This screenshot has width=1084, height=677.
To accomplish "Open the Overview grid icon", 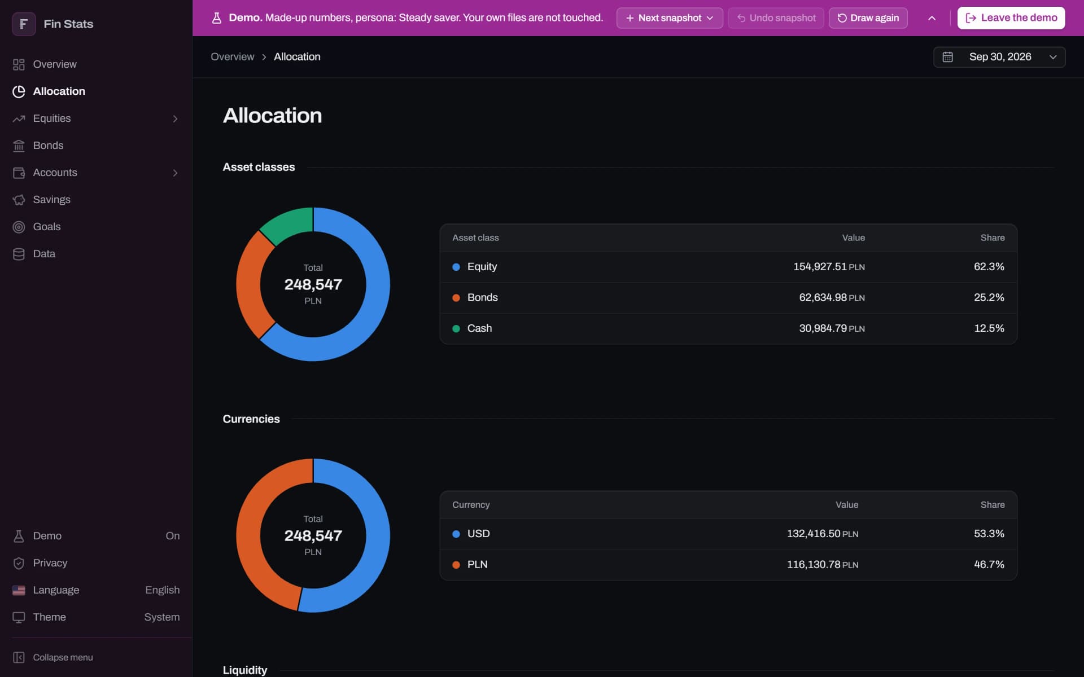I will (19, 64).
